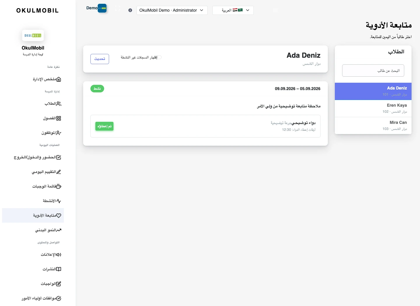420x306 pixels.
Task: Open the النشرات bulletins book icon
Action: [x=59, y=269]
